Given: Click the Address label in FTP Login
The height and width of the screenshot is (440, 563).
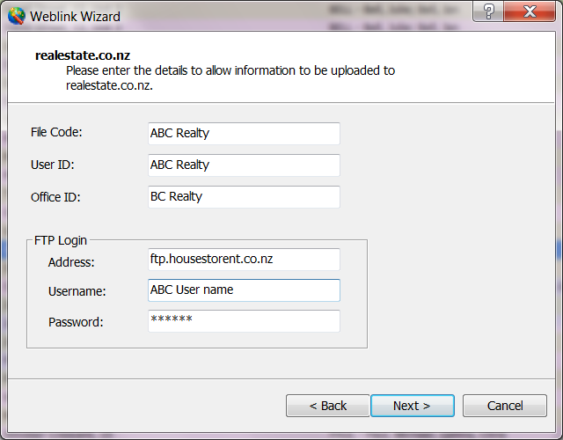Looking at the screenshot, I should 71,262.
